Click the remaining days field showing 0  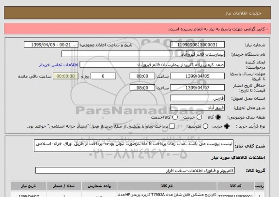tap(103, 76)
